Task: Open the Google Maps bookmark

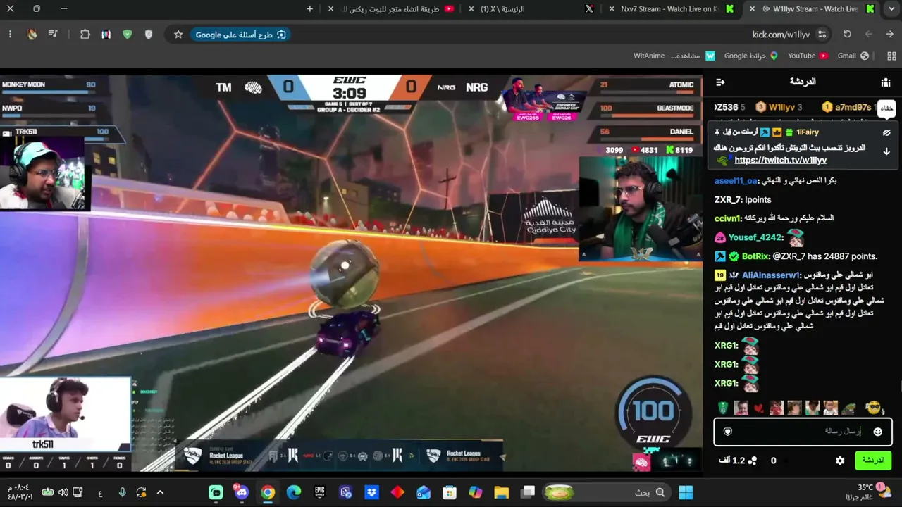Action: 751,56
